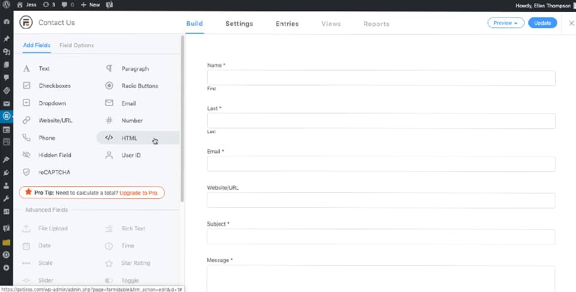Click the Website/URL input field in the form

[x=381, y=201]
